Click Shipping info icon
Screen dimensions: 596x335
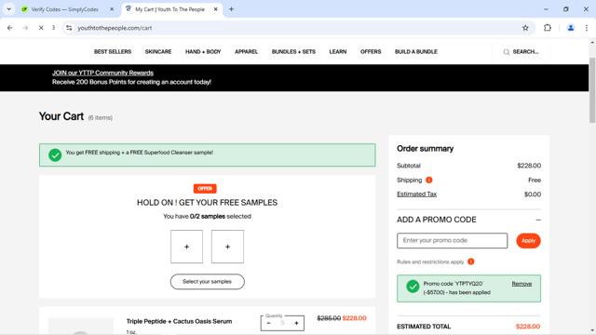coord(428,180)
